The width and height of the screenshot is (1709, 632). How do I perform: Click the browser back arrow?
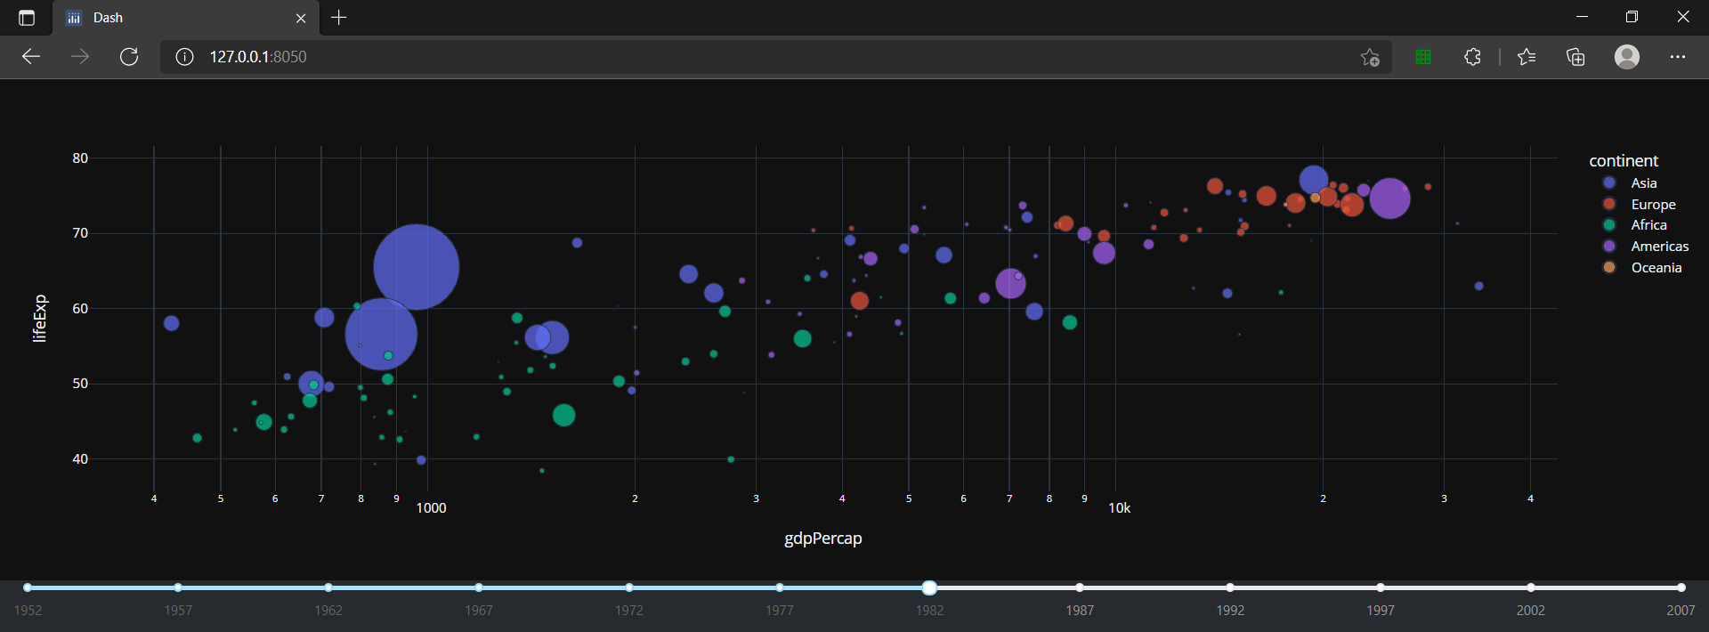[31, 57]
